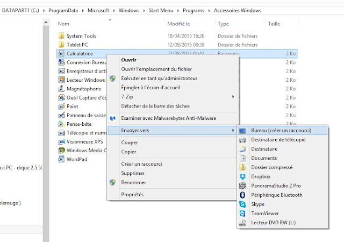Click the navigation pane vertical scrollbar track
344x242 pixels.
[46, 134]
